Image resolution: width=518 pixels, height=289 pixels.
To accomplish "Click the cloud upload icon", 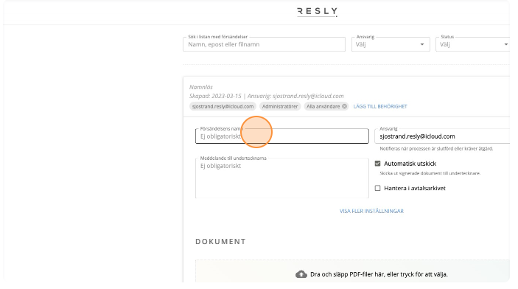I will point(301,274).
